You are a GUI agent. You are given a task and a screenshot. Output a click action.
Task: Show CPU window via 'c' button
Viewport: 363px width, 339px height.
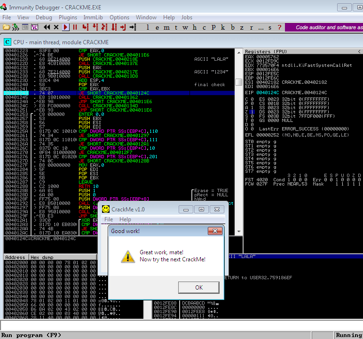[204, 28]
